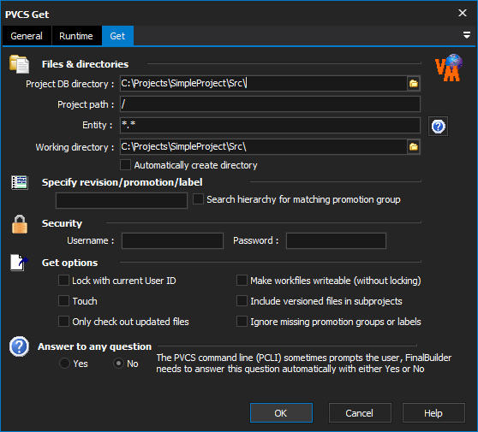This screenshot has height=432, width=478.
Task: Click the Get options heading text
Action: (69, 263)
